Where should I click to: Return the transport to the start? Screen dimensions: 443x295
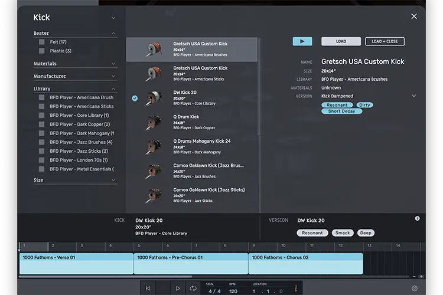pyautogui.click(x=148, y=289)
